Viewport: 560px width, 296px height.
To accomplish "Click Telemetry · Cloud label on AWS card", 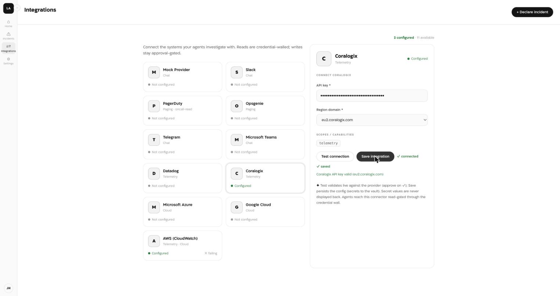I will click(x=176, y=244).
